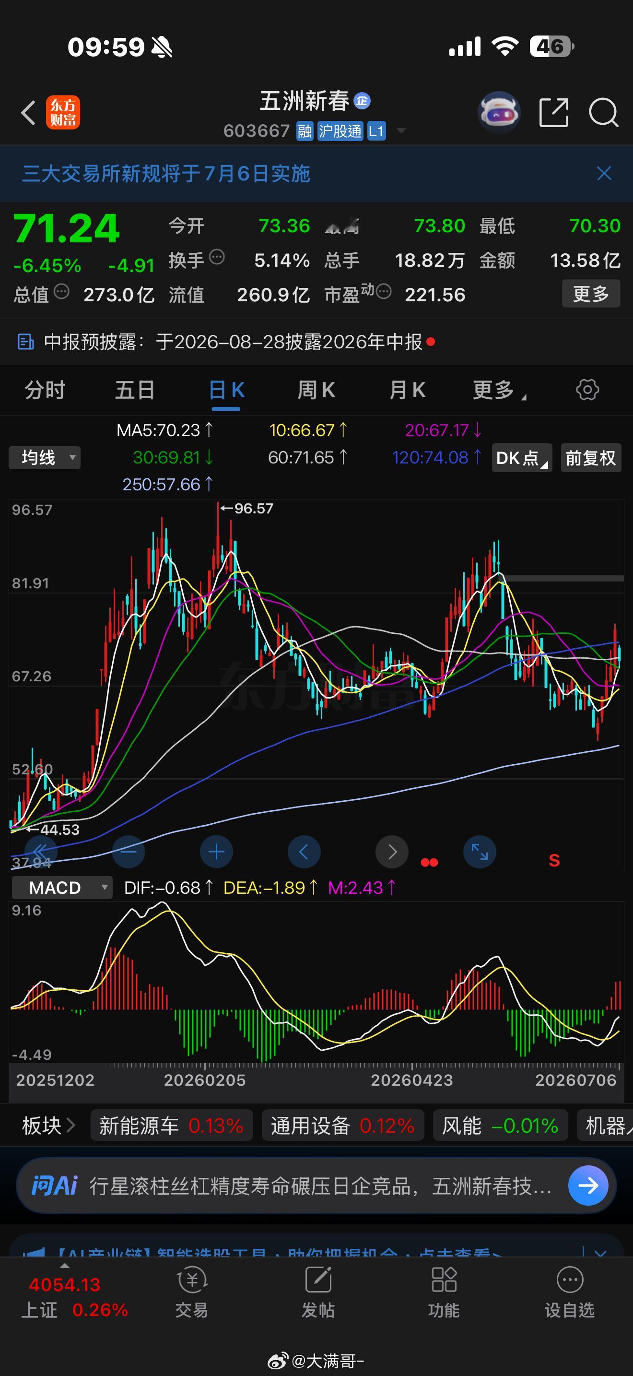Tap the red S signal marker
The image size is (633, 1376).
point(554,861)
